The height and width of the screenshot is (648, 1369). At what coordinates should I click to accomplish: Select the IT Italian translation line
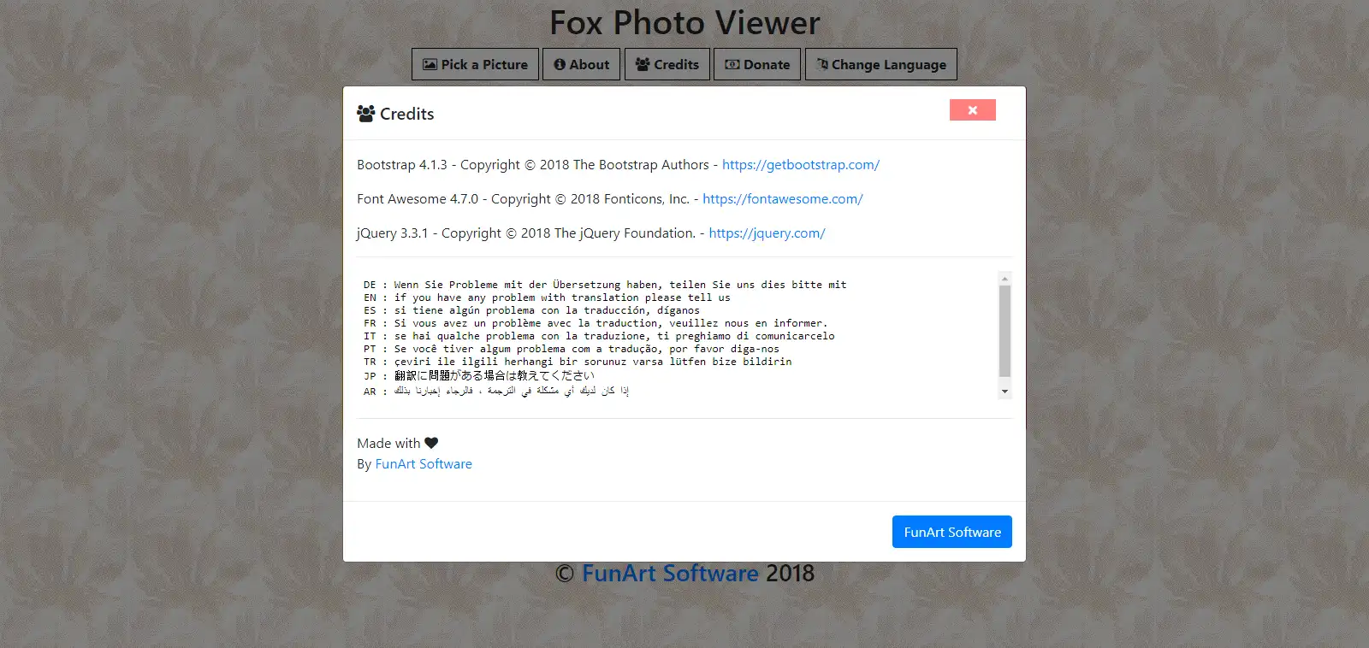[599, 336]
